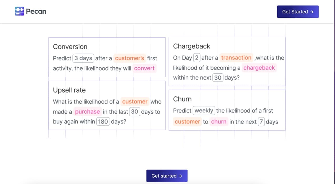The width and height of the screenshot is (335, 184).
Task: Click the pink 'chargeback' tag
Action: pos(259,68)
